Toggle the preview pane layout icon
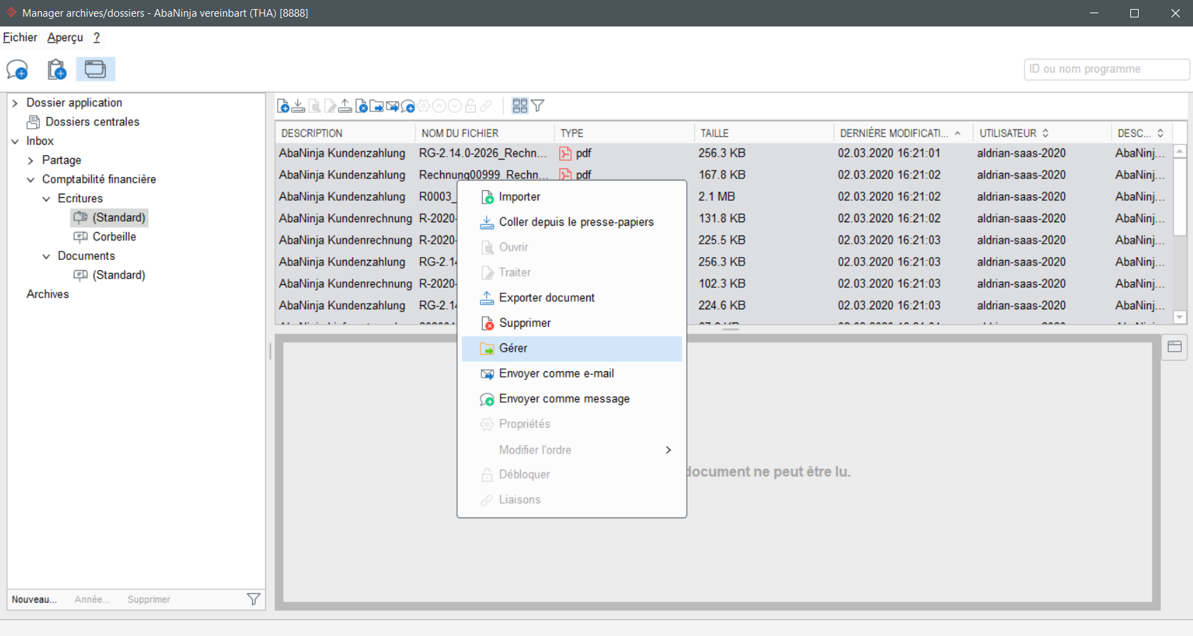1193x636 pixels. (x=1175, y=347)
